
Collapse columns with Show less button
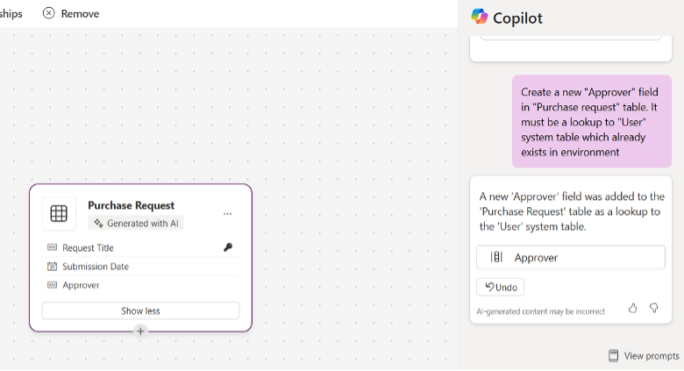[140, 310]
